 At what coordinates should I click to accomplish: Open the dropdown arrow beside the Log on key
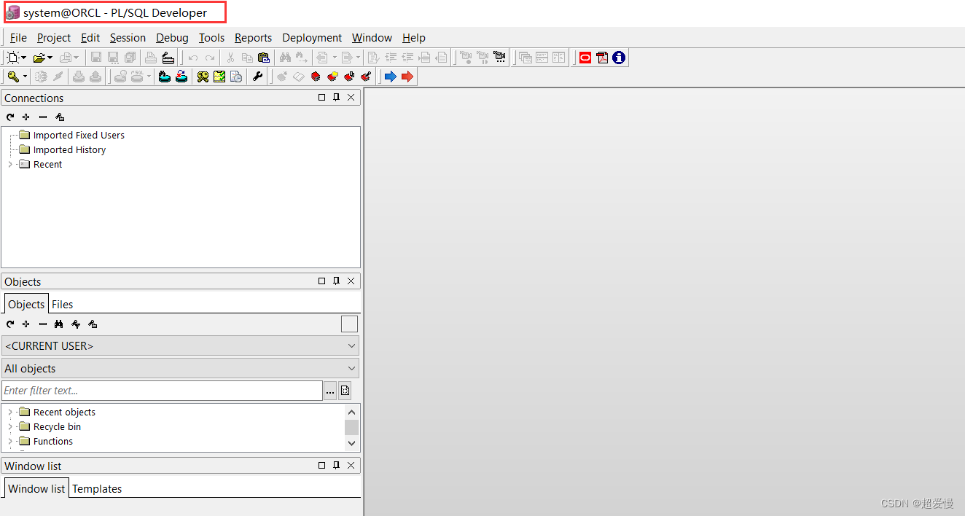(25, 77)
